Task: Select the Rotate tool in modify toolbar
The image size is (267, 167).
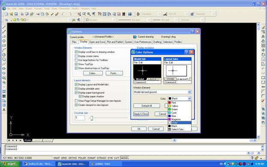Action: (x=263, y=55)
